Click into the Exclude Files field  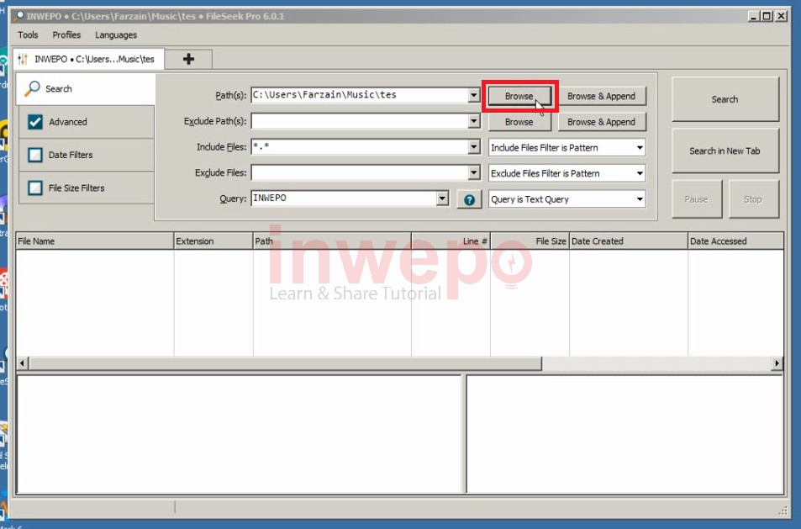click(x=360, y=172)
